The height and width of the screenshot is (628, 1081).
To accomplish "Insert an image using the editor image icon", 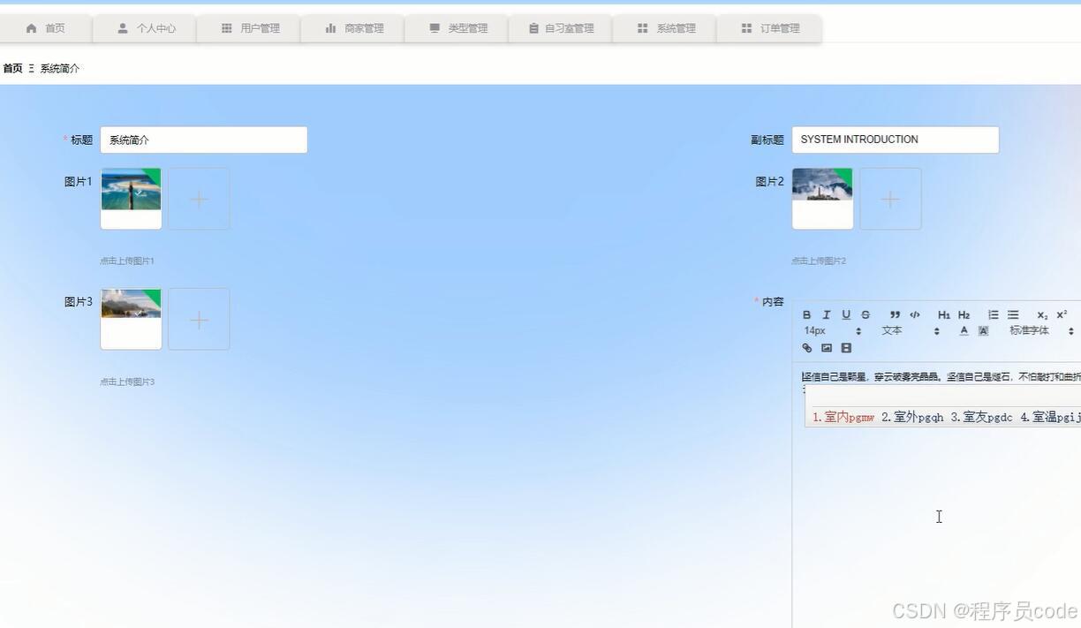I will coord(826,347).
